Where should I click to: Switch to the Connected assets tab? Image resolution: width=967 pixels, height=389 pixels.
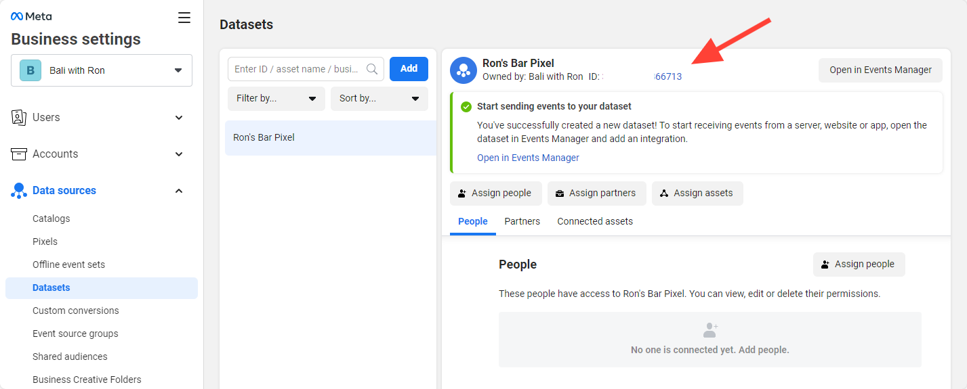(x=595, y=221)
